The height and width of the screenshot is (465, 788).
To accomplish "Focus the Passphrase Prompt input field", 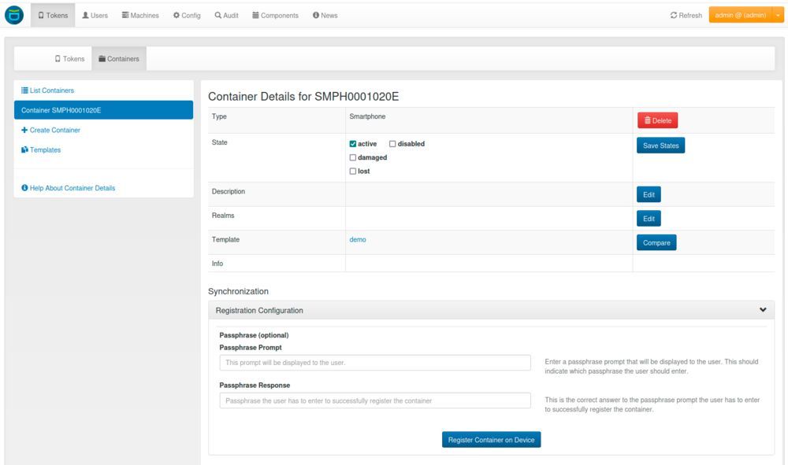I will pyautogui.click(x=375, y=363).
